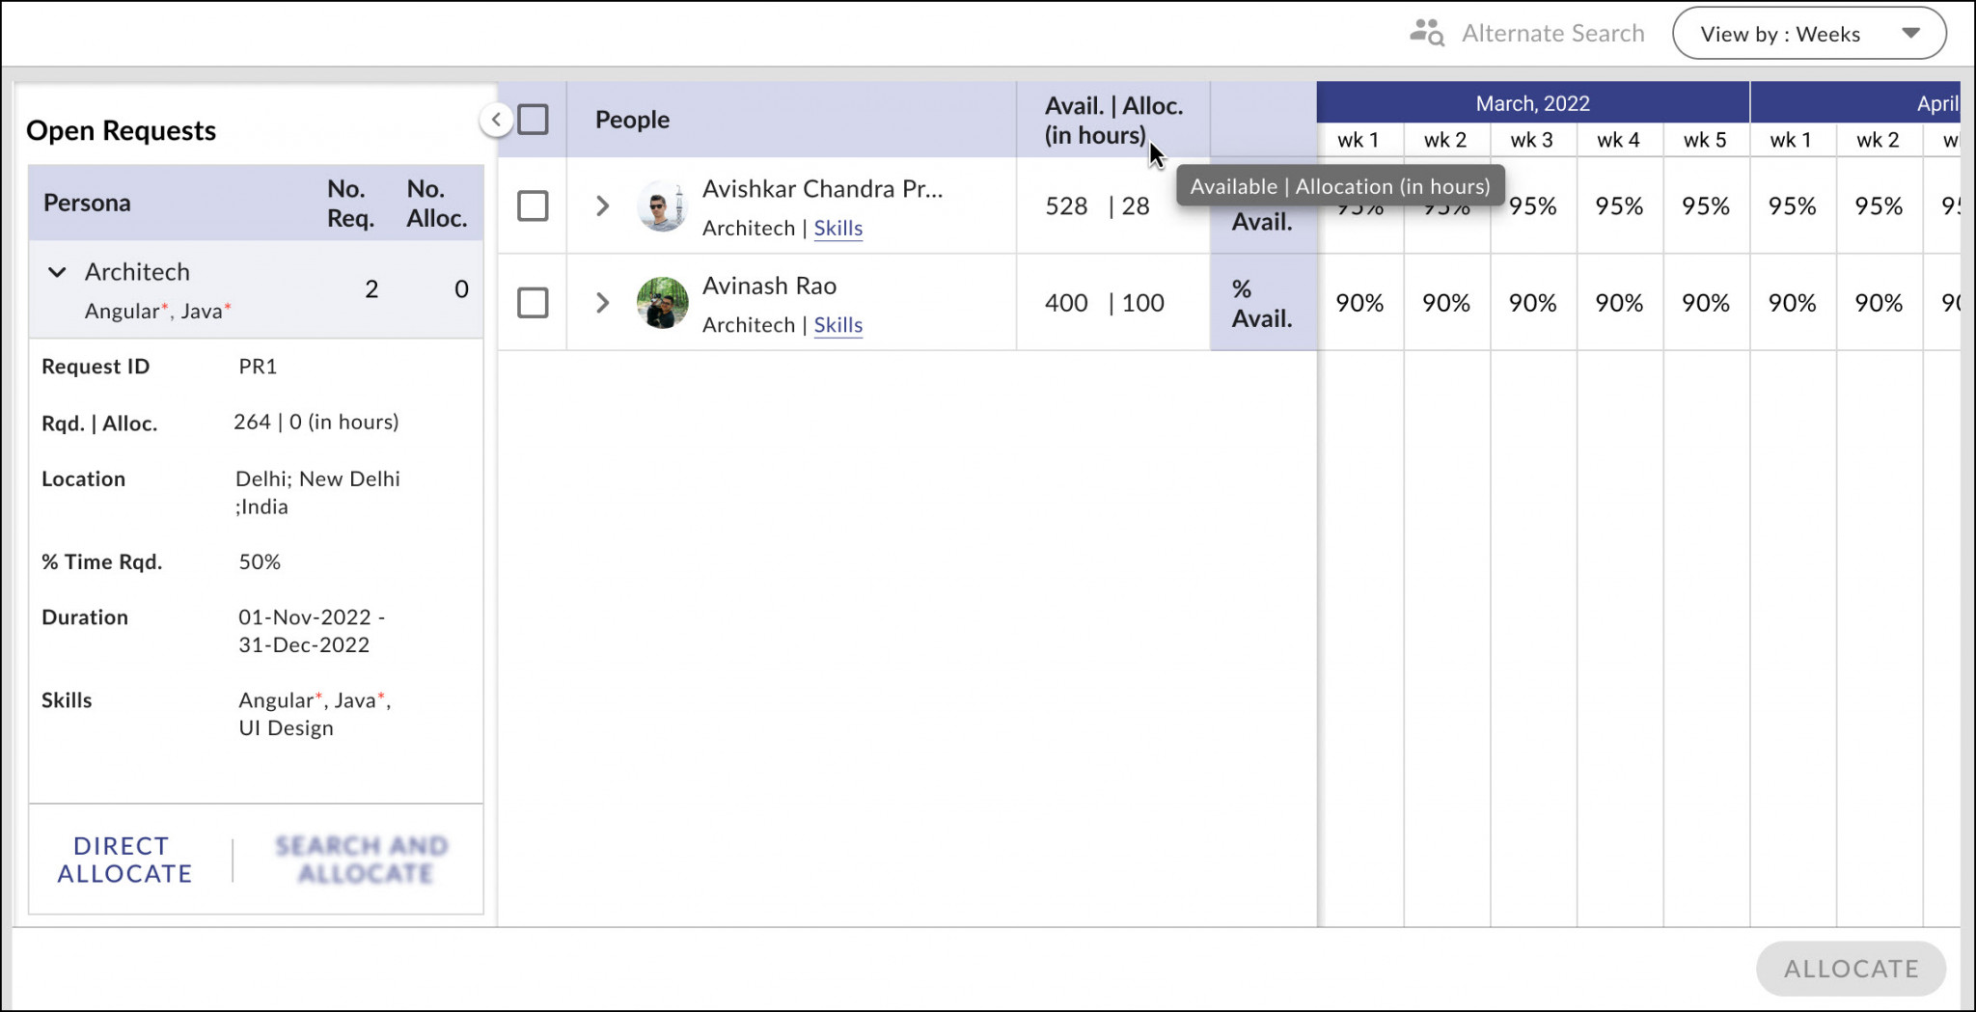
Task: Expand Avishkar Chandra's row details
Action: click(603, 205)
